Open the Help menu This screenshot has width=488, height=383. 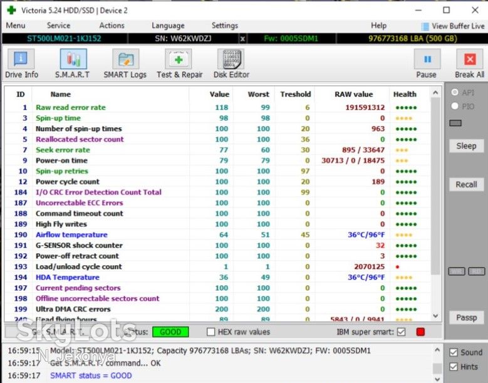click(x=378, y=26)
